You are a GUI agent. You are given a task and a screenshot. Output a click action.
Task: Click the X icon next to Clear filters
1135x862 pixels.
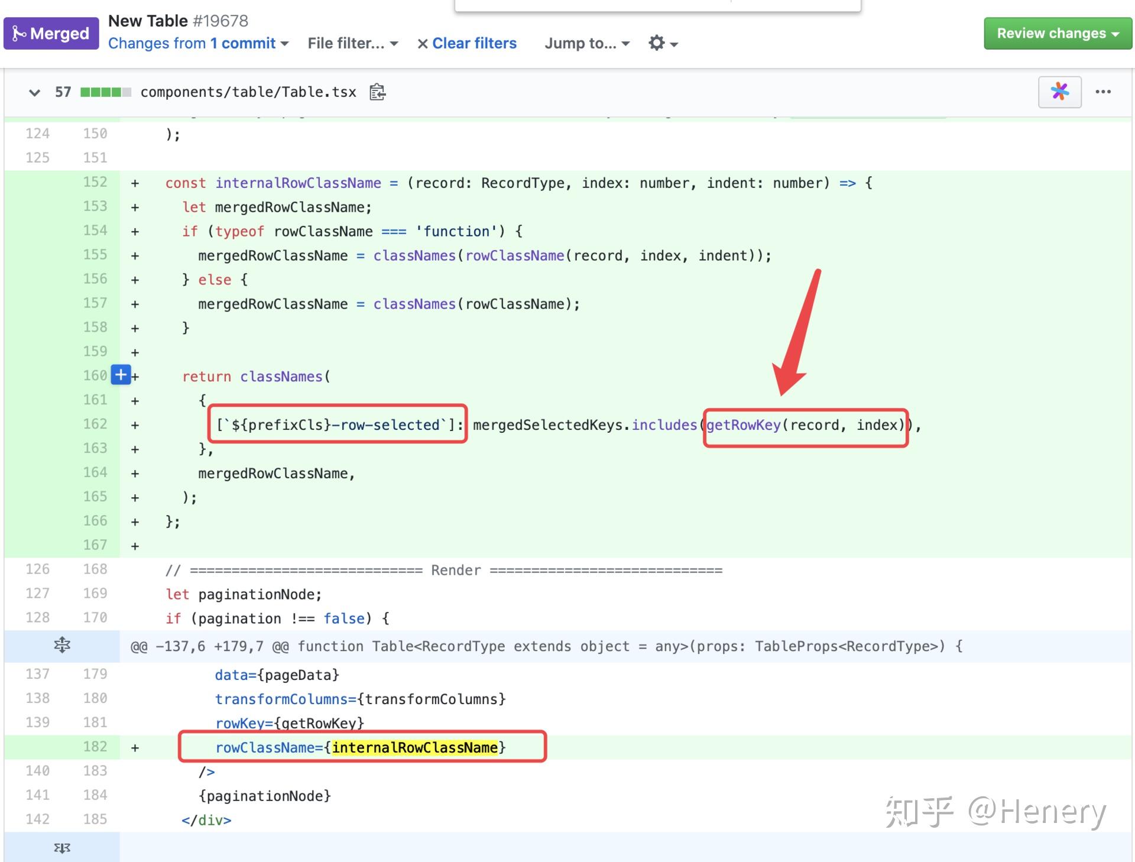[422, 44]
